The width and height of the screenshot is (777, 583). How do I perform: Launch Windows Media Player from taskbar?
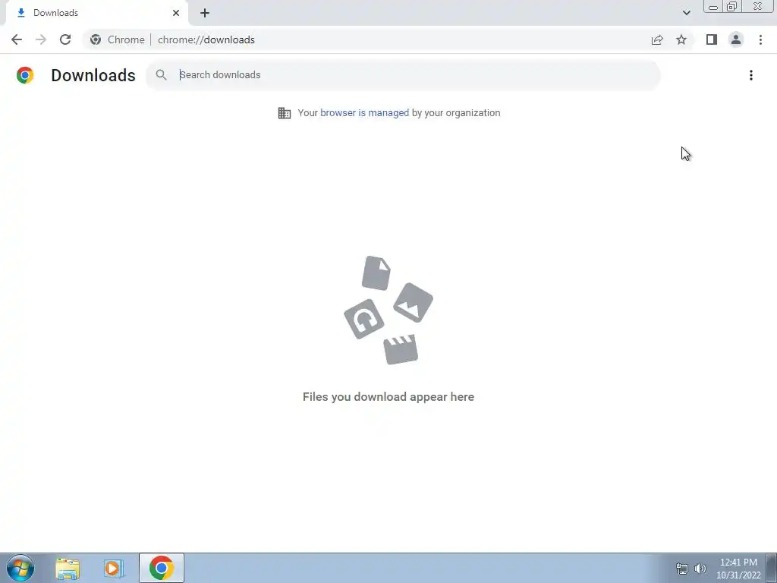point(114,569)
